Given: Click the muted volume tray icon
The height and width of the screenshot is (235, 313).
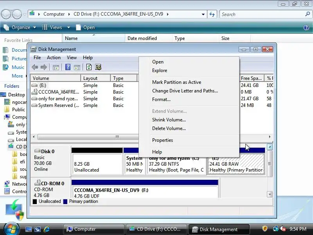Looking at the screenshot, I should click(283, 229).
